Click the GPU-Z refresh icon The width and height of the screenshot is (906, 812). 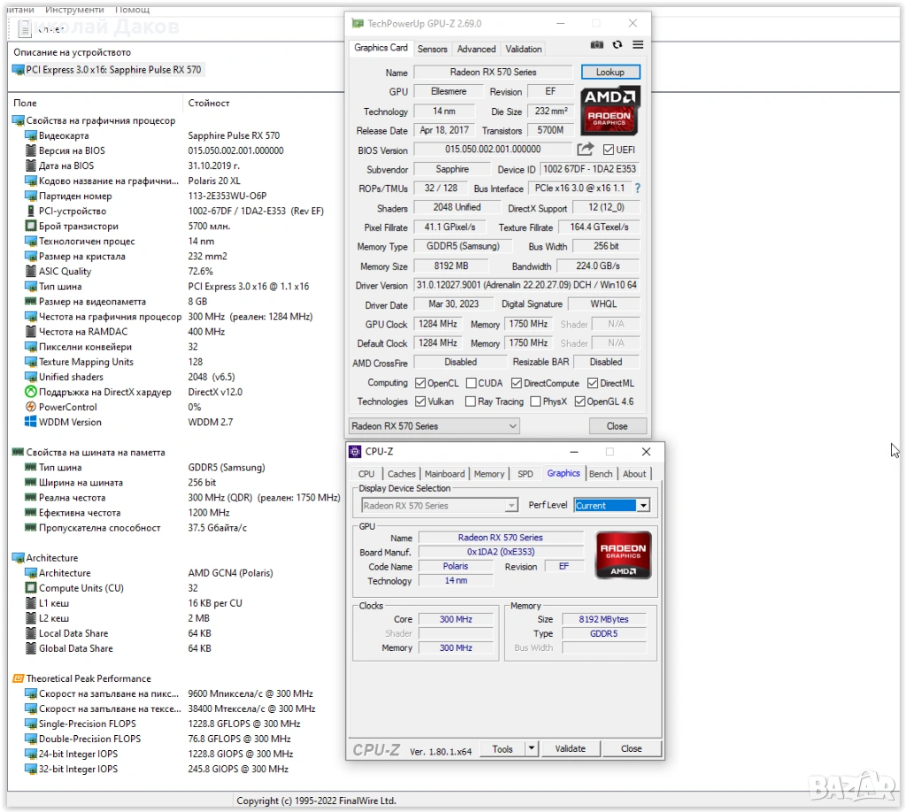click(618, 45)
